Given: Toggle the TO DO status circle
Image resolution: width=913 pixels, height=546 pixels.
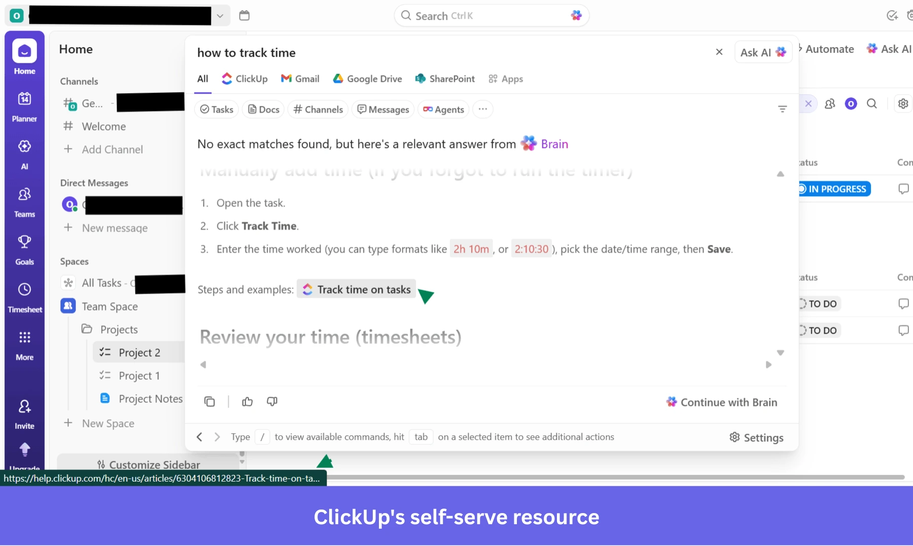Looking at the screenshot, I should point(803,303).
